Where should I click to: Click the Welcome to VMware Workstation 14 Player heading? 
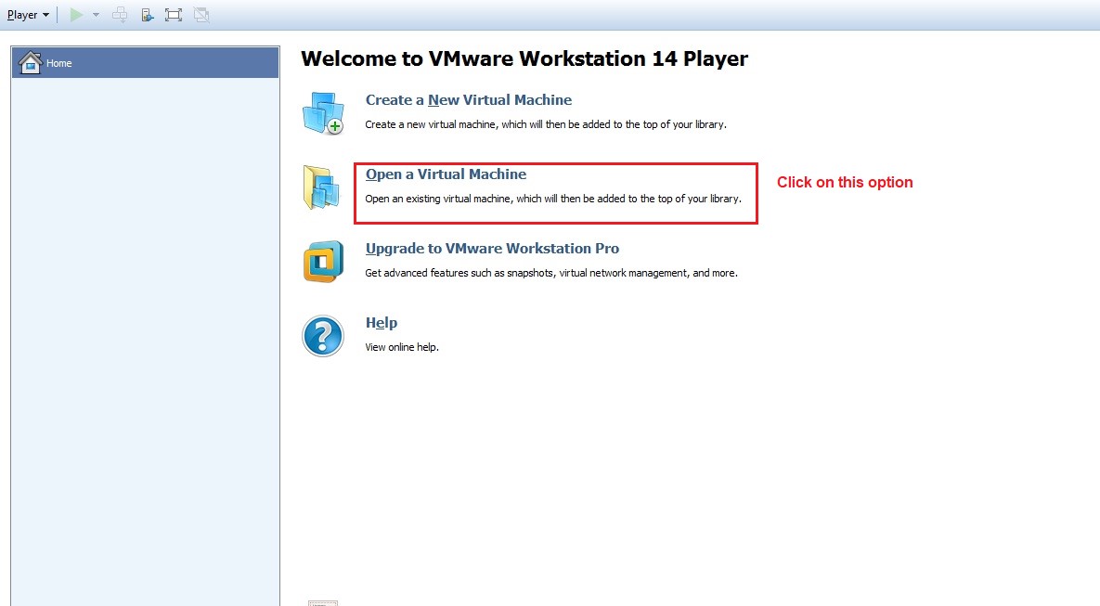point(524,58)
